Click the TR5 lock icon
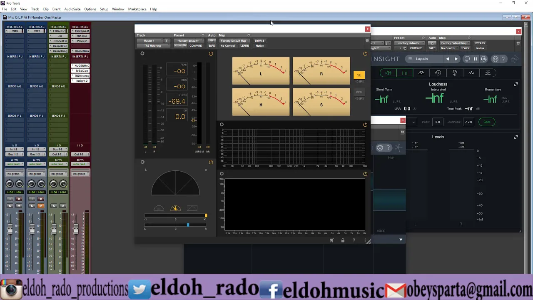The image size is (533, 300). pyautogui.click(x=343, y=240)
